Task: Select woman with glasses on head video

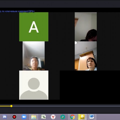Action: [33, 56]
